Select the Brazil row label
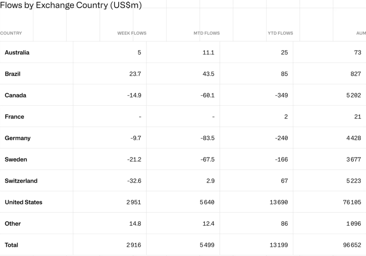The height and width of the screenshot is (256, 366). [x=13, y=74]
